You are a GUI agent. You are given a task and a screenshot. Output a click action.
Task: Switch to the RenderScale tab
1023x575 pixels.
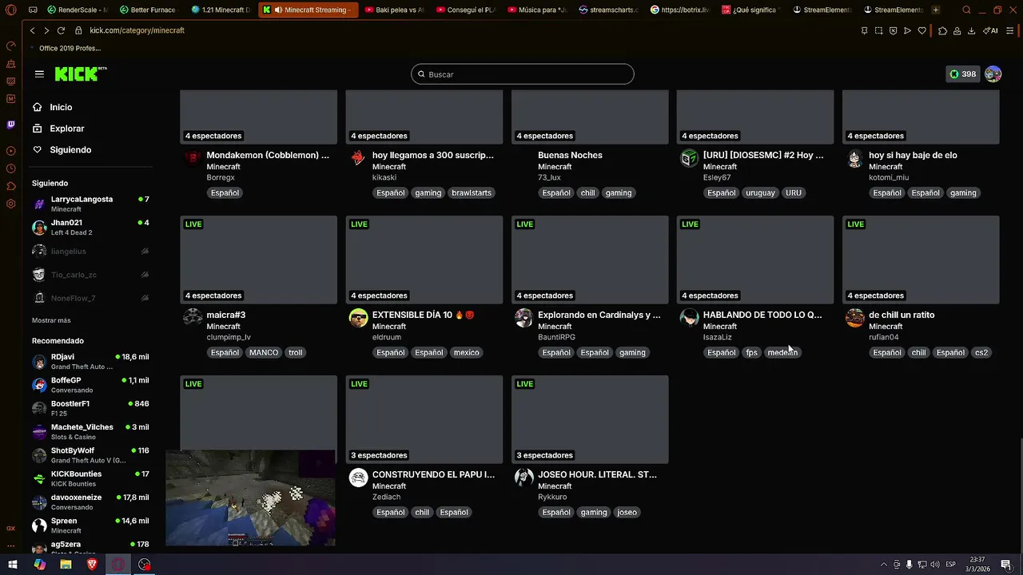pyautogui.click(x=78, y=10)
